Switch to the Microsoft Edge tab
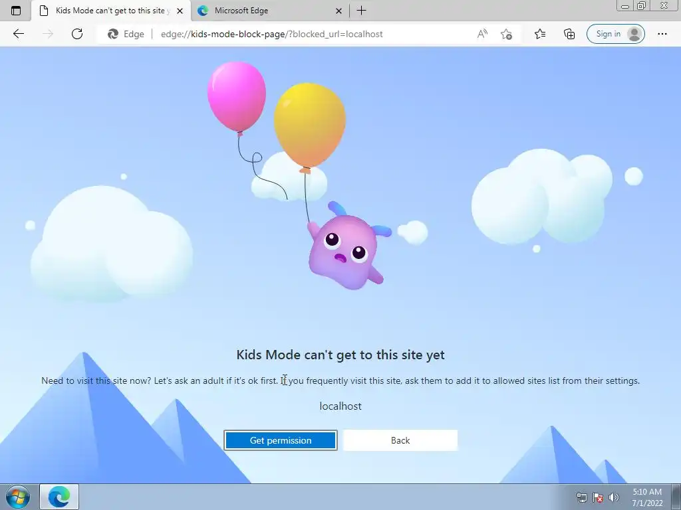The width and height of the screenshot is (681, 510). click(269, 11)
